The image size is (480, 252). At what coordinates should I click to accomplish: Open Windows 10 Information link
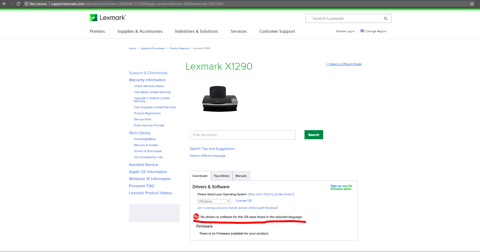150,179
